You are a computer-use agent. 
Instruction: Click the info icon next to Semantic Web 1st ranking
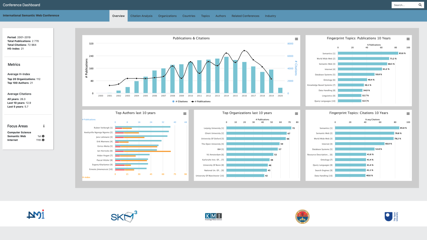click(x=44, y=136)
